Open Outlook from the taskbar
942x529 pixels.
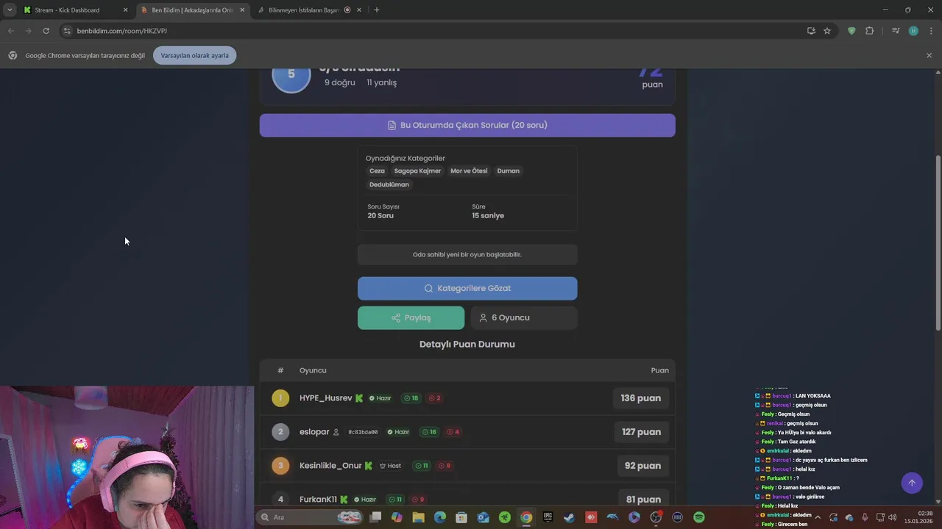pos(483,517)
